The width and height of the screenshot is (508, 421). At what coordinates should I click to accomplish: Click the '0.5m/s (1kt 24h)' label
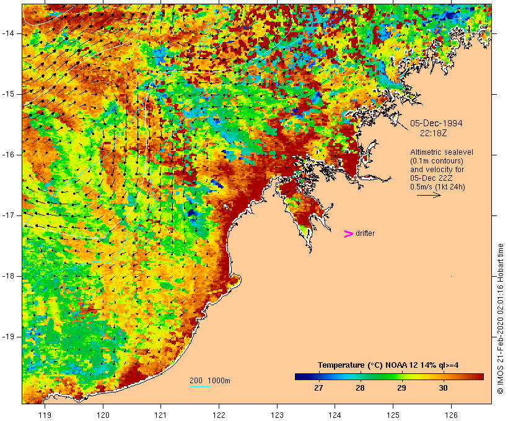[438, 187]
